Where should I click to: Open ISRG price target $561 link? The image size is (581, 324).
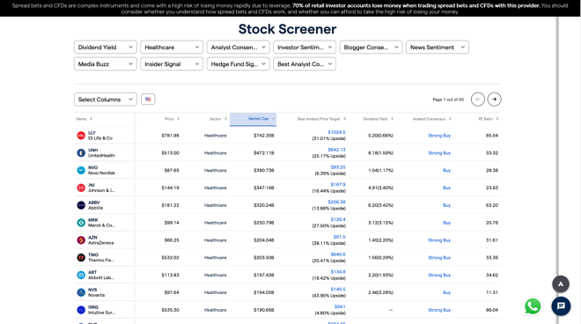click(x=340, y=306)
